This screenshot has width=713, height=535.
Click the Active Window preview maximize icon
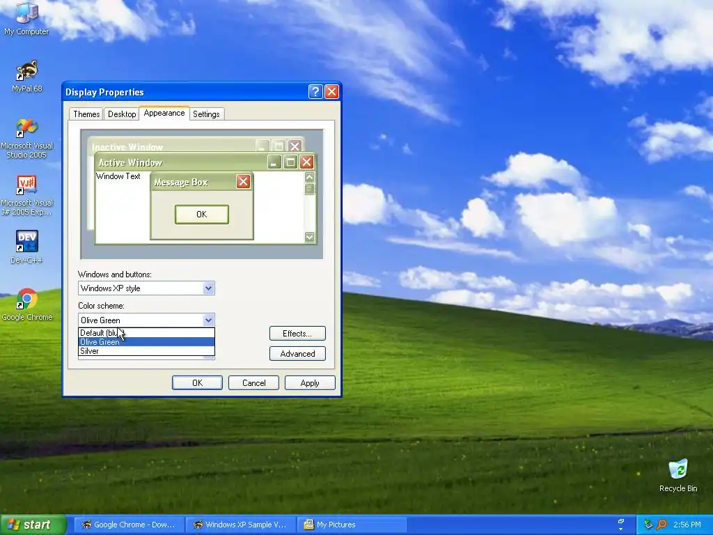[x=290, y=162]
